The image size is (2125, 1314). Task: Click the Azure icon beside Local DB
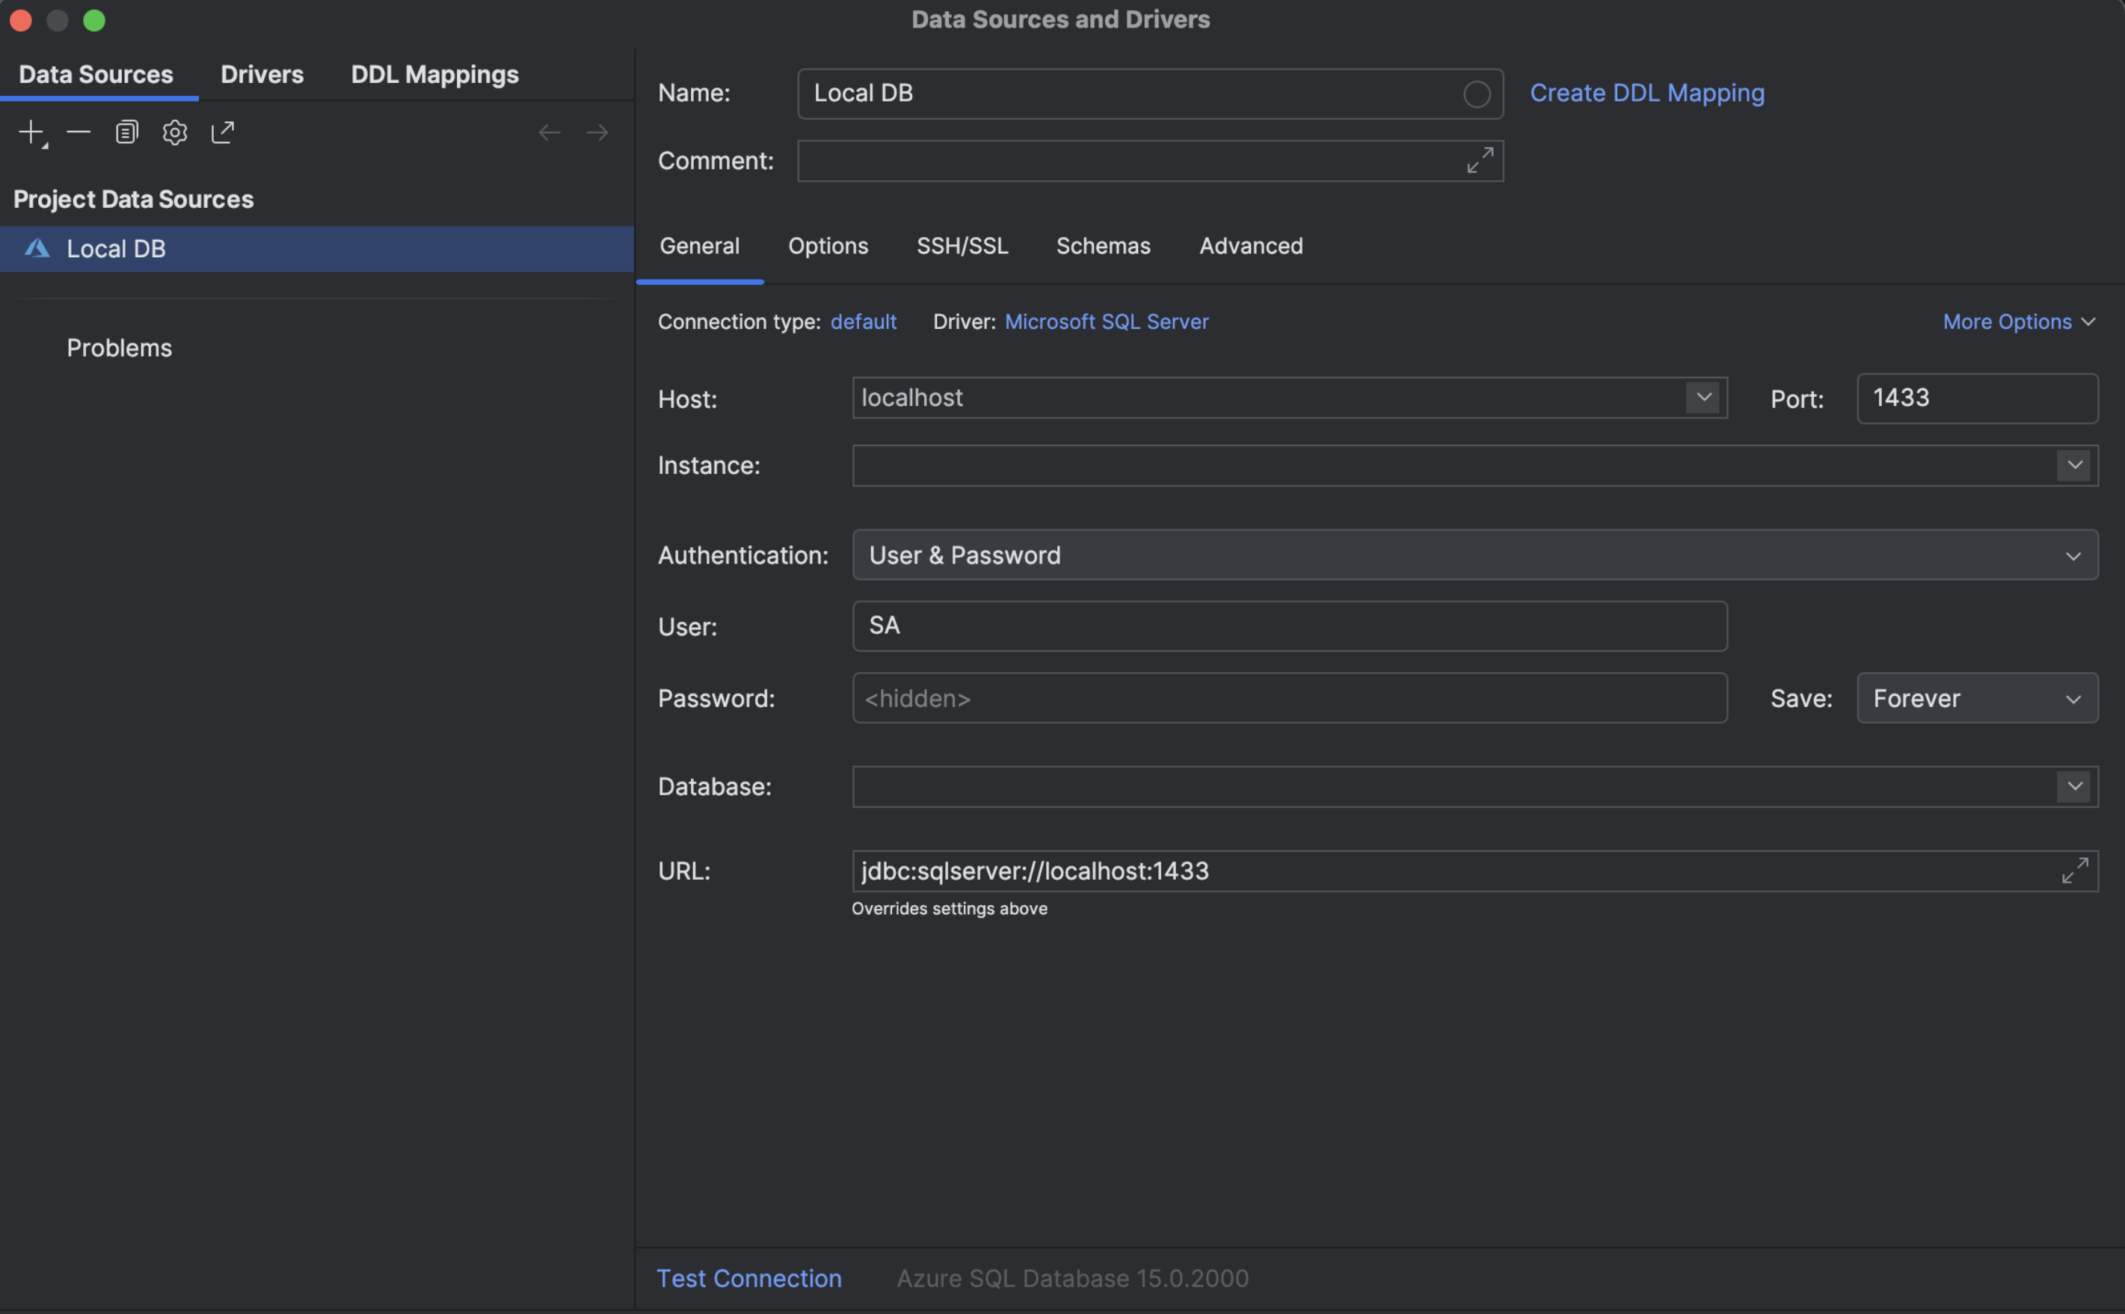click(37, 249)
